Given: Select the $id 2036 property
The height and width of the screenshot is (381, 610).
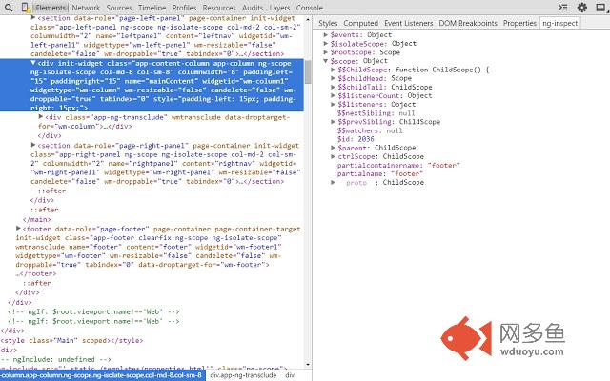Looking at the screenshot, I should click(x=356, y=139).
